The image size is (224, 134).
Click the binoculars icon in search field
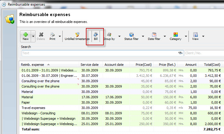[180, 53]
